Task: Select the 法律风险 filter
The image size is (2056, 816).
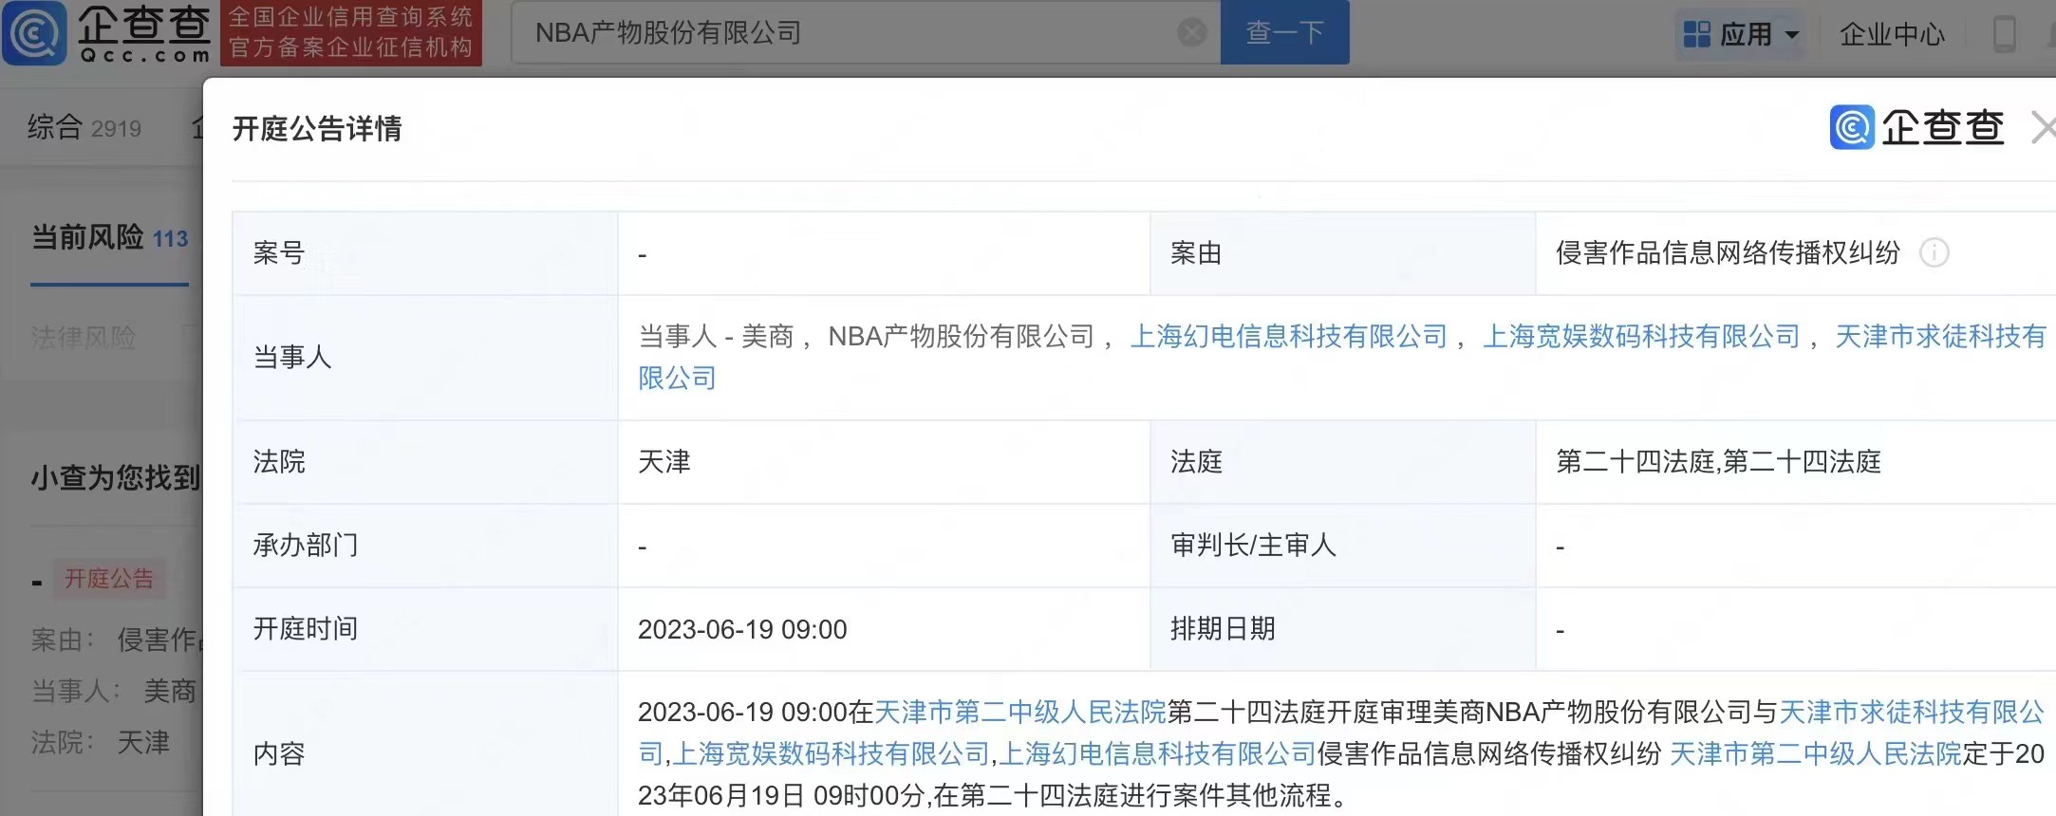Action: point(84,337)
